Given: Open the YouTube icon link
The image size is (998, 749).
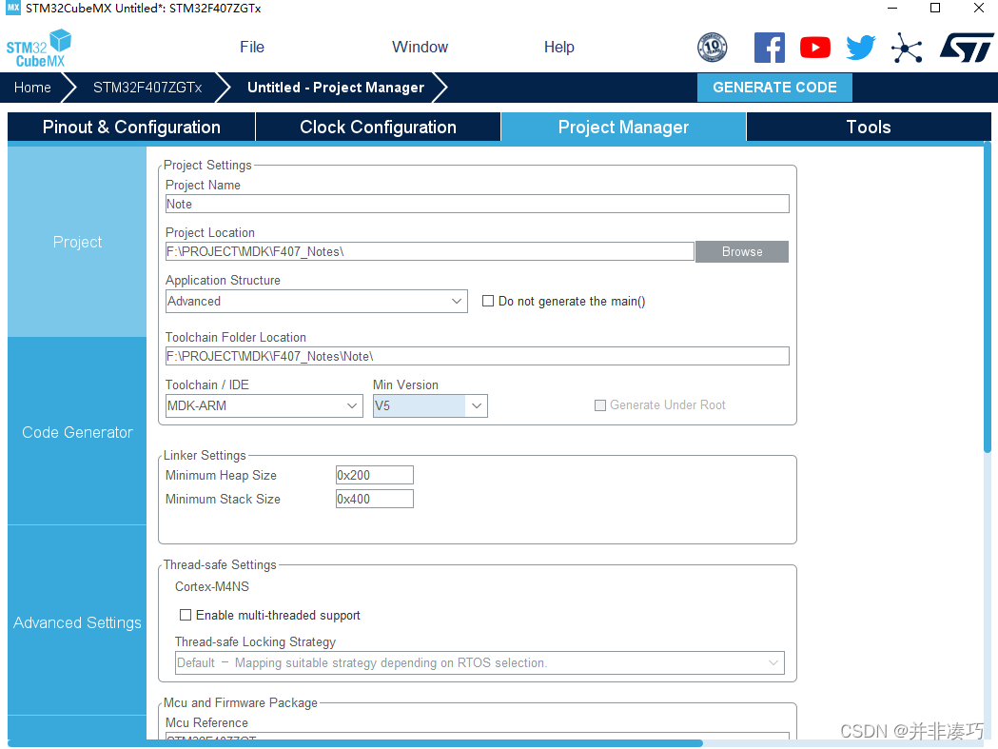Looking at the screenshot, I should click(x=814, y=48).
